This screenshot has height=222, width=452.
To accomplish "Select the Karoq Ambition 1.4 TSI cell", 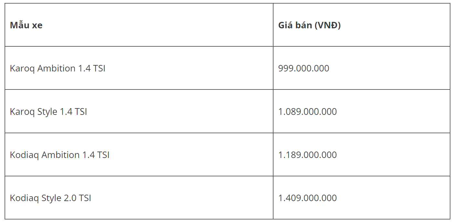I will (57, 68).
